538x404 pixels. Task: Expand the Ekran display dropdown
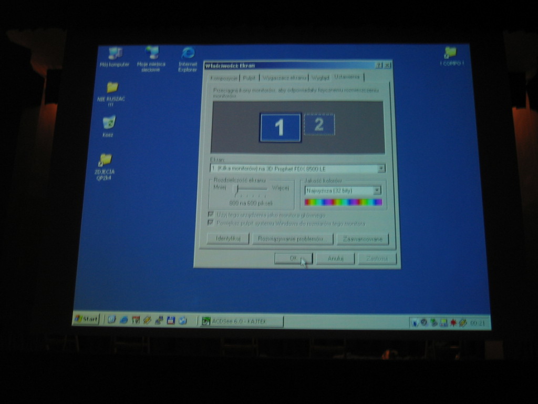tap(381, 169)
